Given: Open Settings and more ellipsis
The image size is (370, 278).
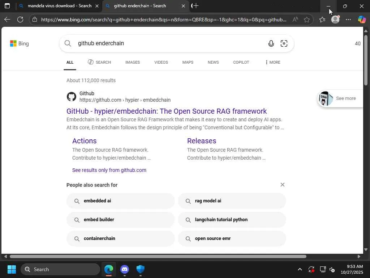Looking at the screenshot, I should tap(348, 20).
